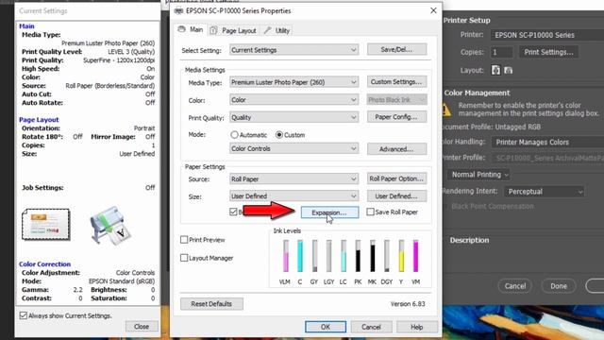Image resolution: width=604 pixels, height=340 pixels.
Task: Click Close in Current Settings window
Action: click(x=142, y=327)
